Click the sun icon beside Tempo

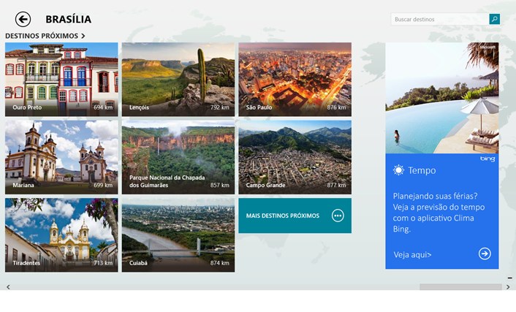tap(398, 170)
